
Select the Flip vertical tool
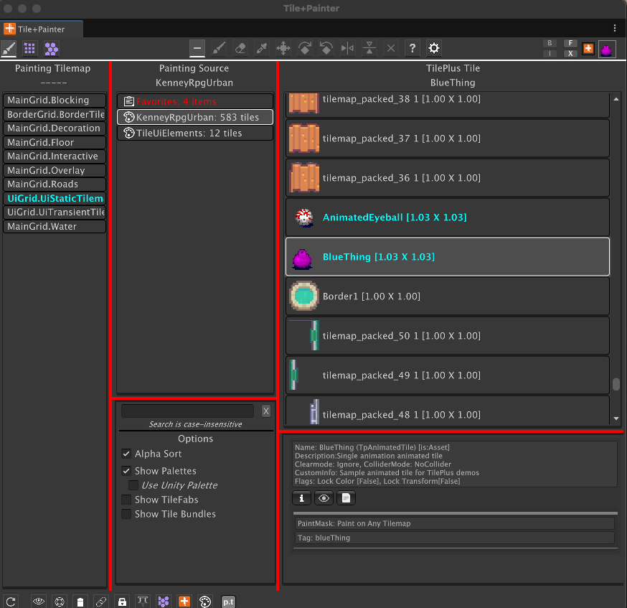coord(369,49)
